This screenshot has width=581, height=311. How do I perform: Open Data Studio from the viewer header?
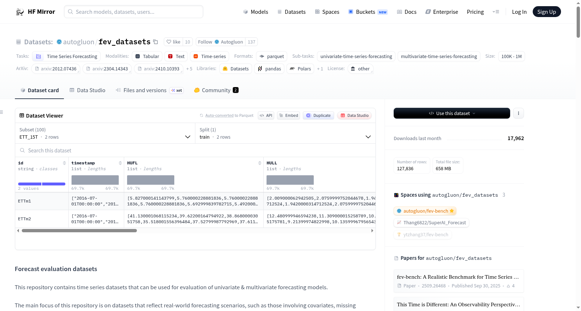[354, 115]
